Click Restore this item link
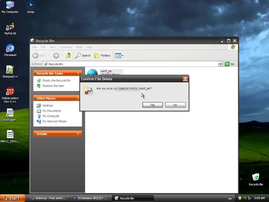The image size is (269, 202). (53, 86)
